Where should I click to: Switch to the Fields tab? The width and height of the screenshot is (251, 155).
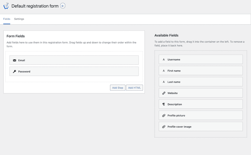(x=7, y=19)
